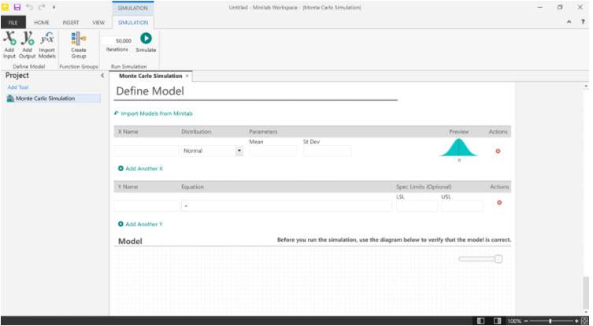
Task: Click the Equation input field
Action: [x=287, y=206]
